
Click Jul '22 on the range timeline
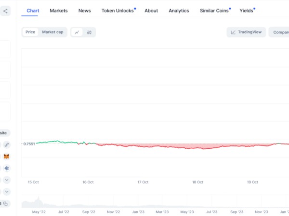pyautogui.click(x=64, y=212)
